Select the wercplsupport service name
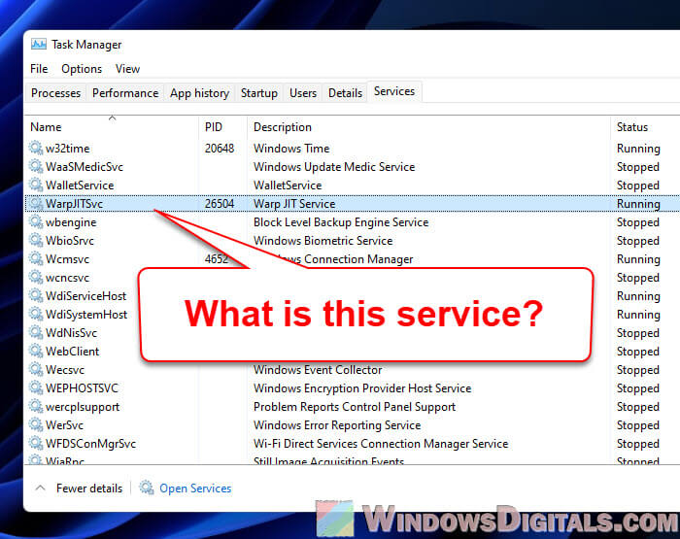This screenshot has height=539, width=680. [x=83, y=407]
